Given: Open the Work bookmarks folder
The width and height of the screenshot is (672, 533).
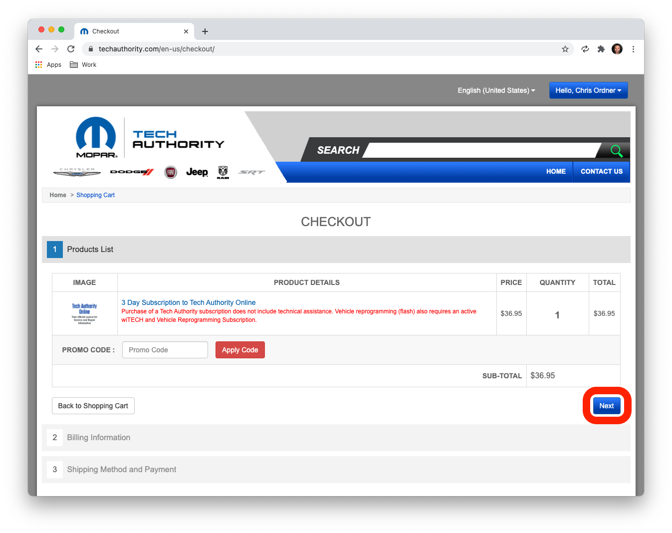Looking at the screenshot, I should (83, 65).
